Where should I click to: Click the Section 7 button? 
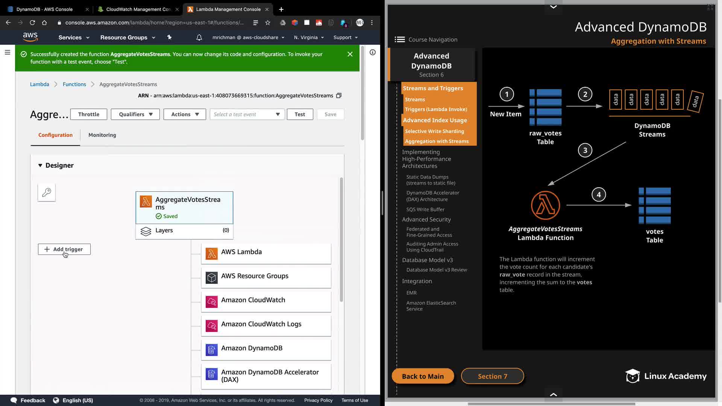(x=492, y=376)
